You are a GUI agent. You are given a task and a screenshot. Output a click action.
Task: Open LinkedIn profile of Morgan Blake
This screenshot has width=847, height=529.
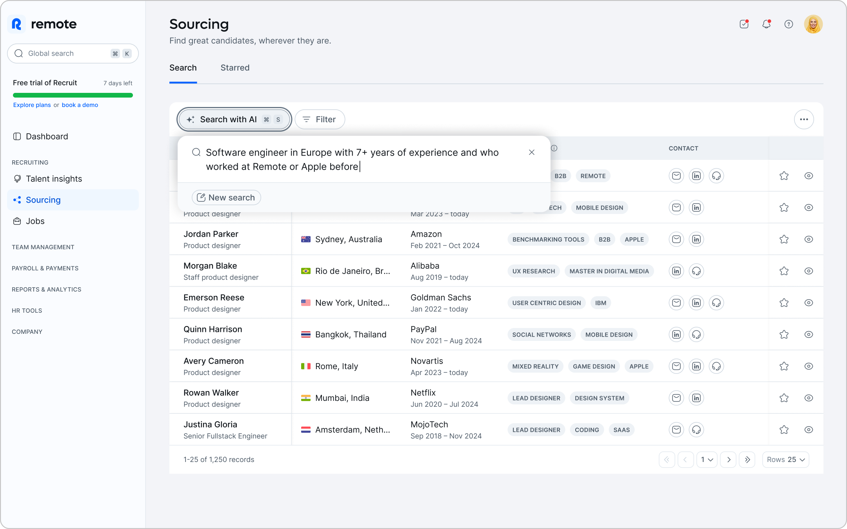(676, 271)
